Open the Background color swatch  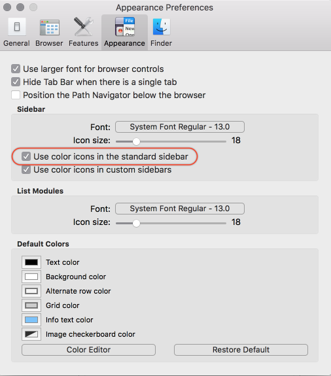pyautogui.click(x=31, y=277)
